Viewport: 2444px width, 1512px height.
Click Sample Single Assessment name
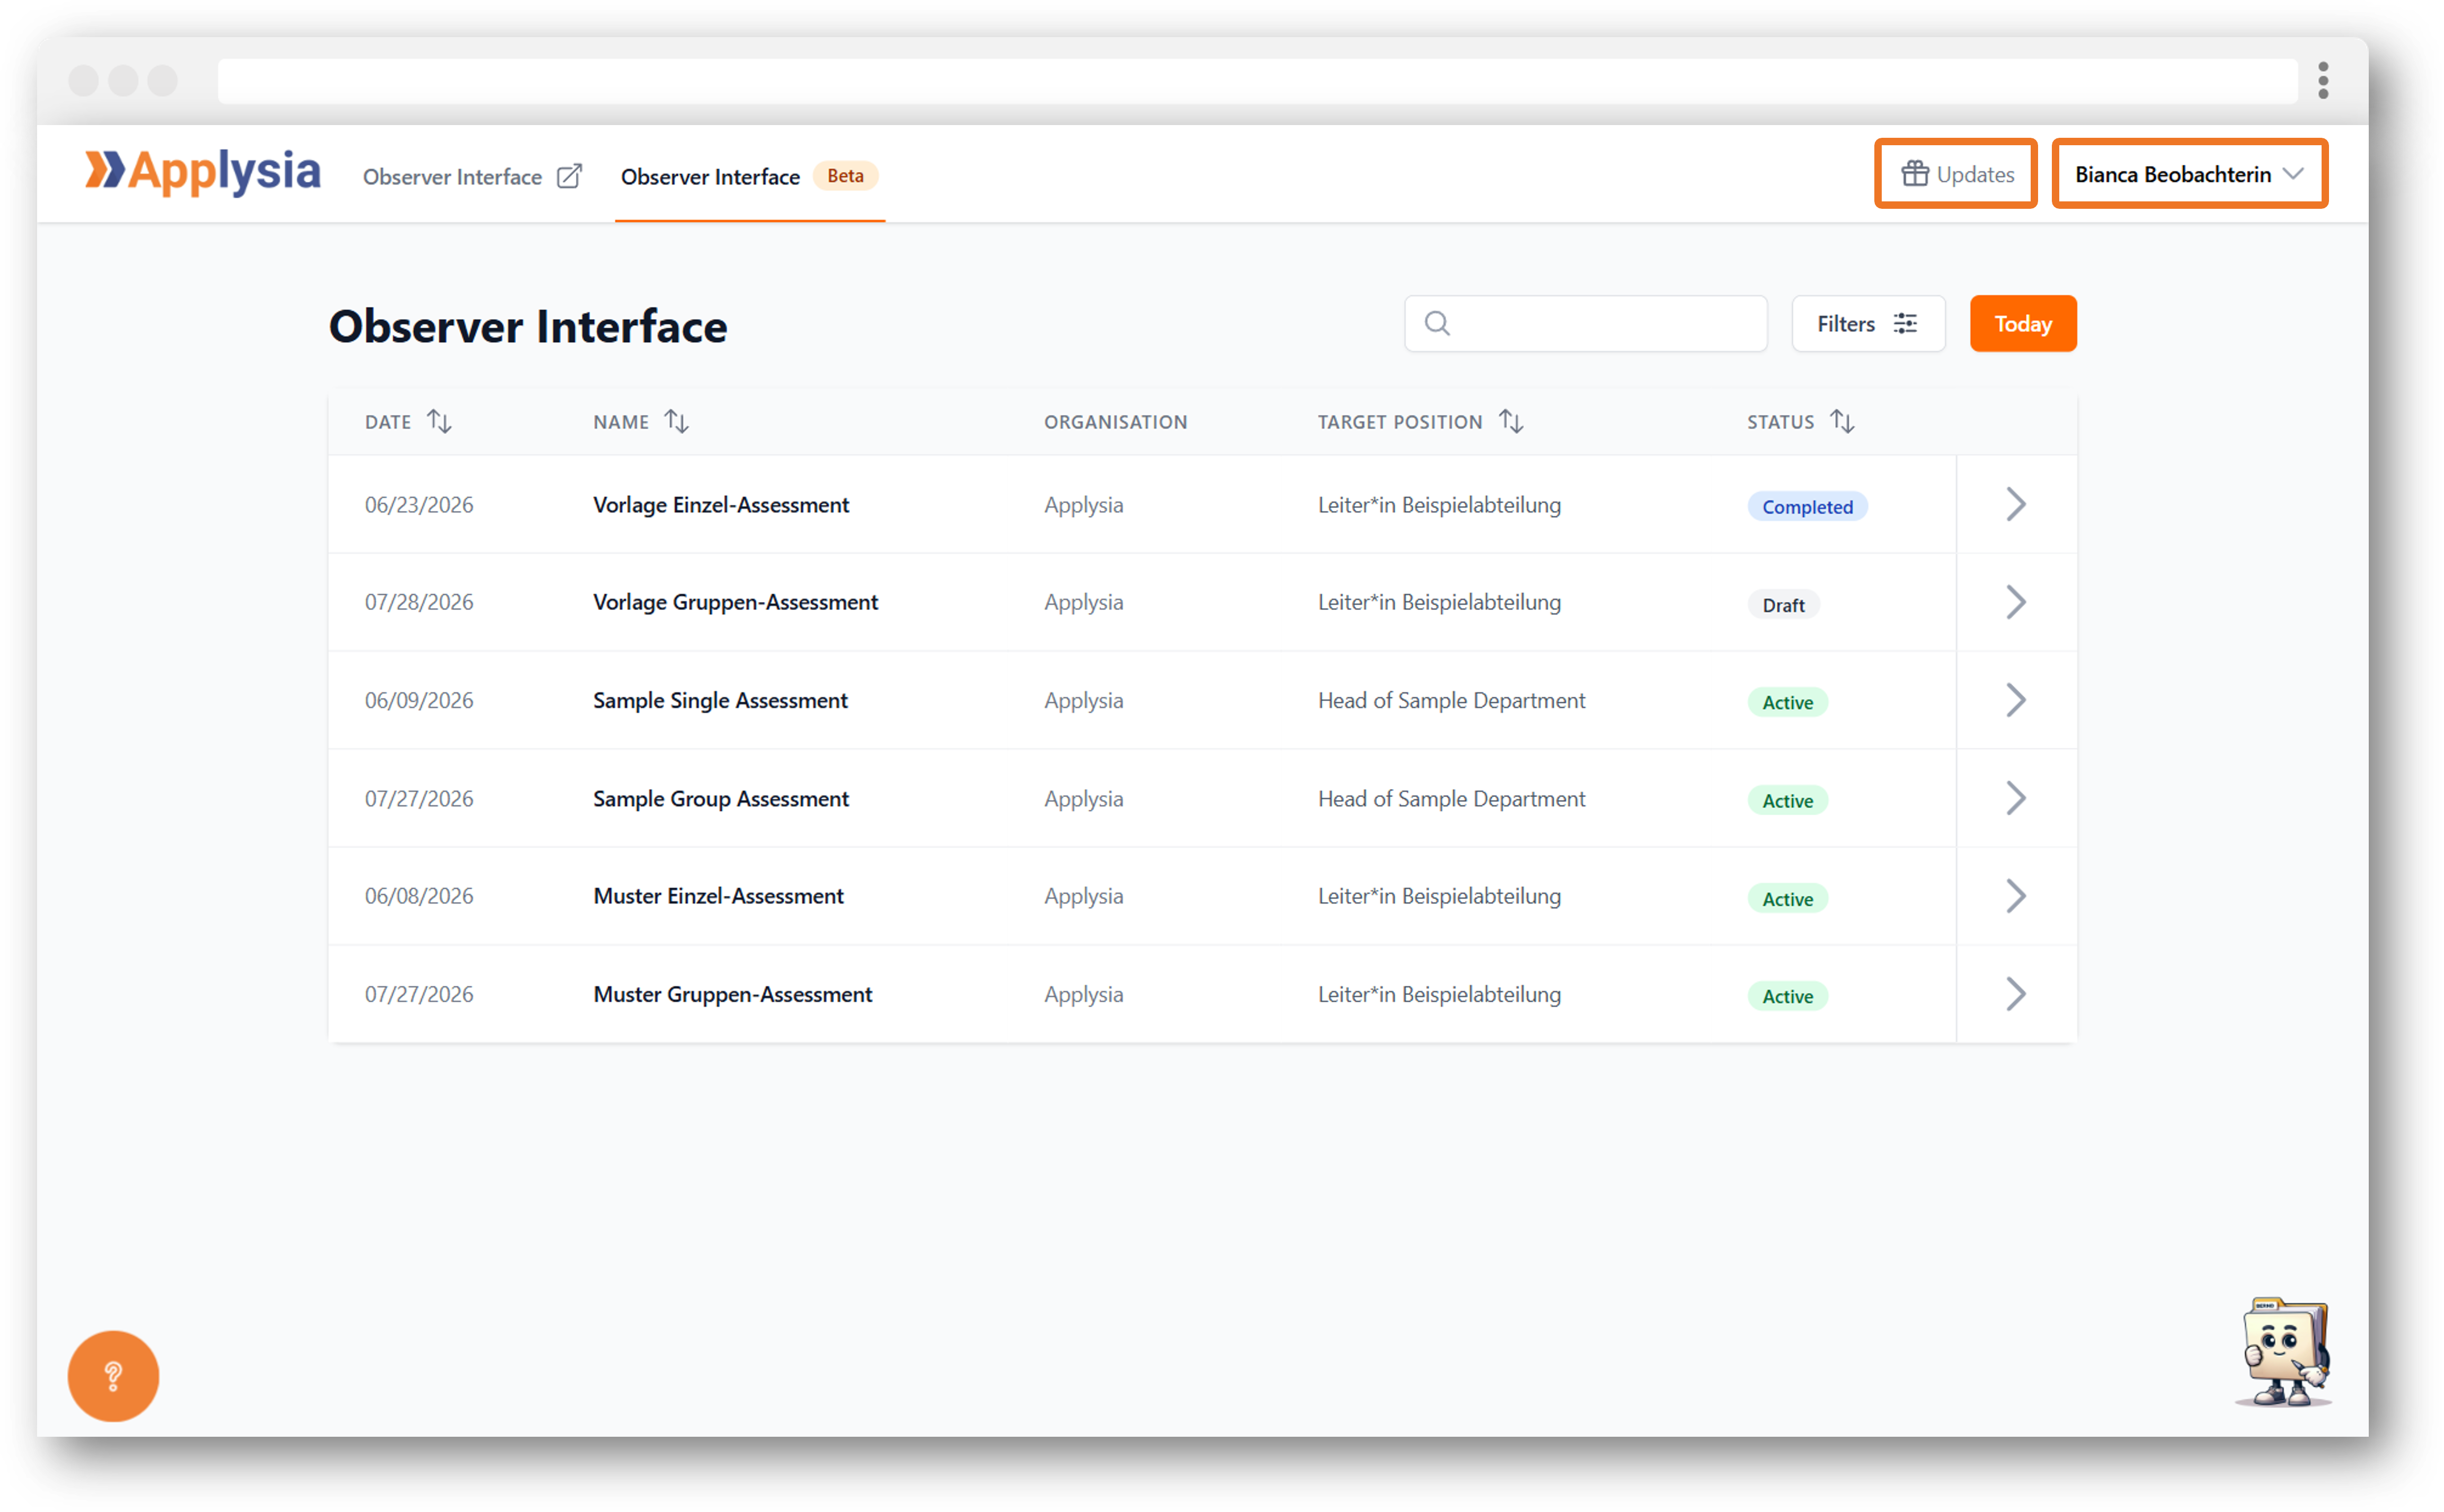coord(720,700)
